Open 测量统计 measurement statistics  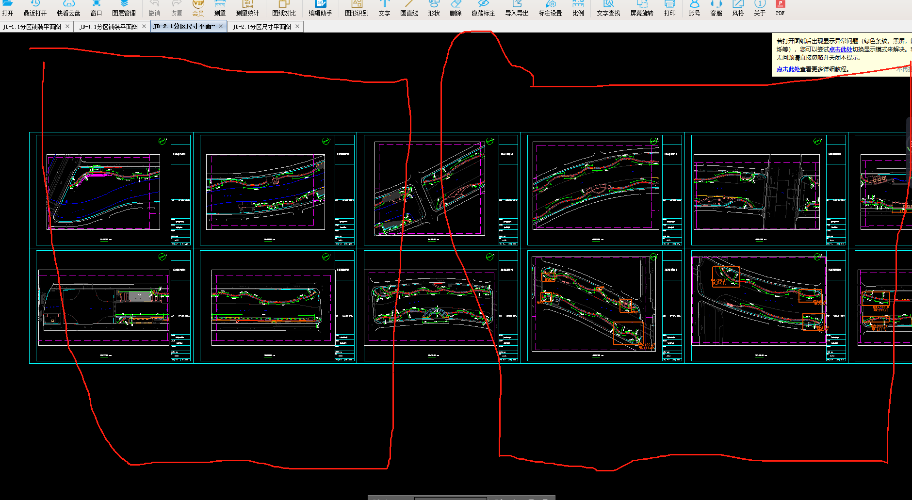pyautogui.click(x=247, y=8)
